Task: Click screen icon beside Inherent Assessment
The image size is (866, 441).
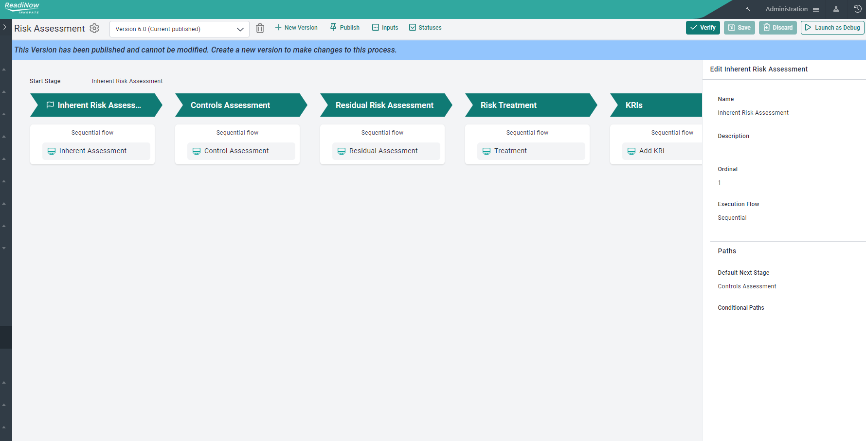Action: pyautogui.click(x=52, y=151)
